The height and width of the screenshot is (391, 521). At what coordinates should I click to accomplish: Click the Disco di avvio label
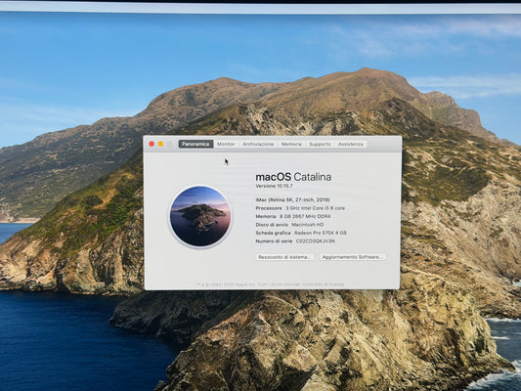click(272, 225)
